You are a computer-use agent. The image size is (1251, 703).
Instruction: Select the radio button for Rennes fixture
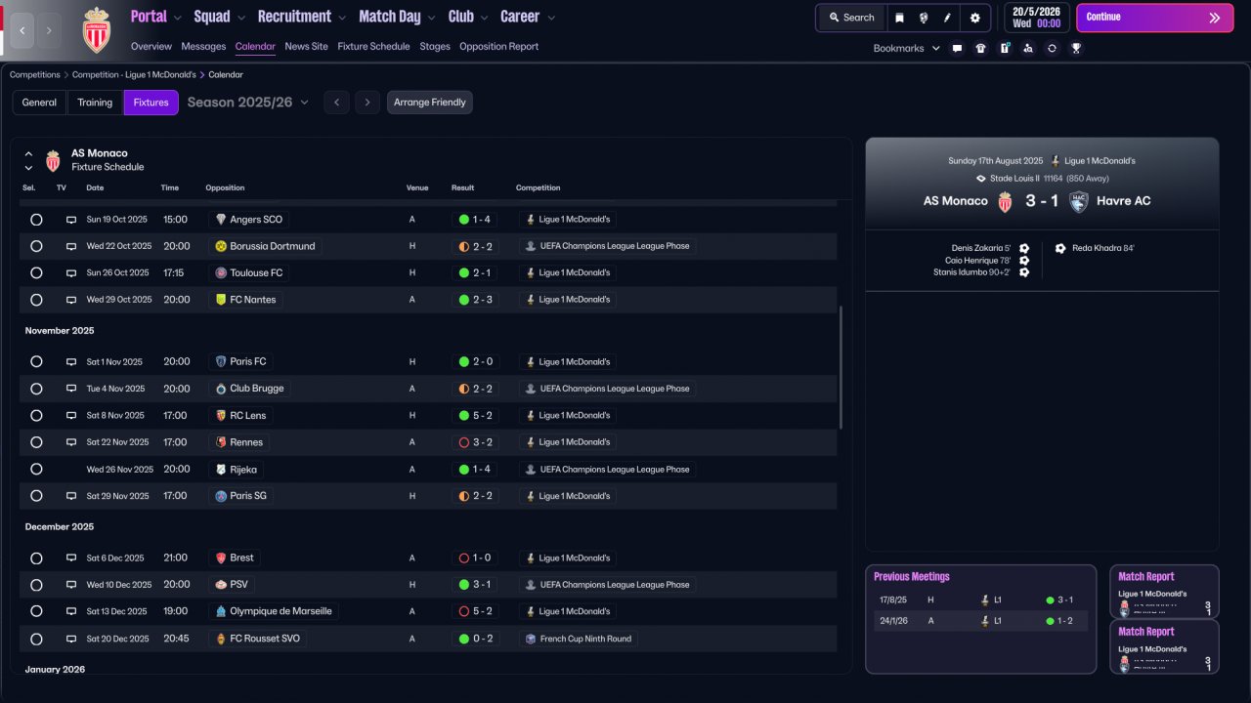(36, 442)
